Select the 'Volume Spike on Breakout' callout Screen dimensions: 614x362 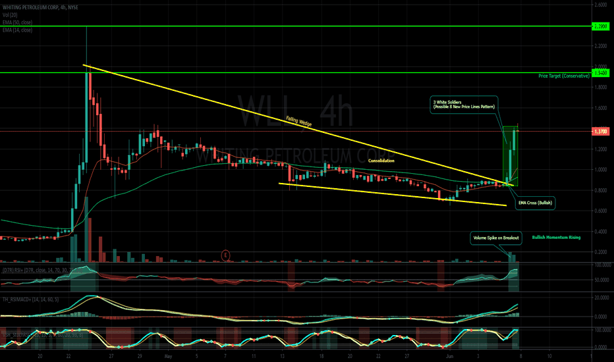496,238
